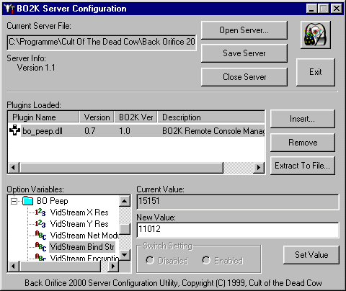346x291 pixels.
Task: Maximize the BO2K Server Configuration window
Action: click(323, 9)
